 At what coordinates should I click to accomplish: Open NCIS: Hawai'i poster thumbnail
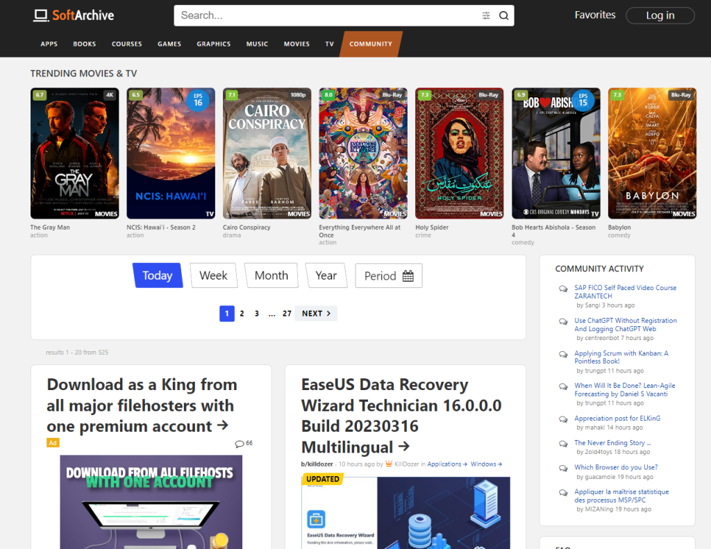(x=171, y=153)
